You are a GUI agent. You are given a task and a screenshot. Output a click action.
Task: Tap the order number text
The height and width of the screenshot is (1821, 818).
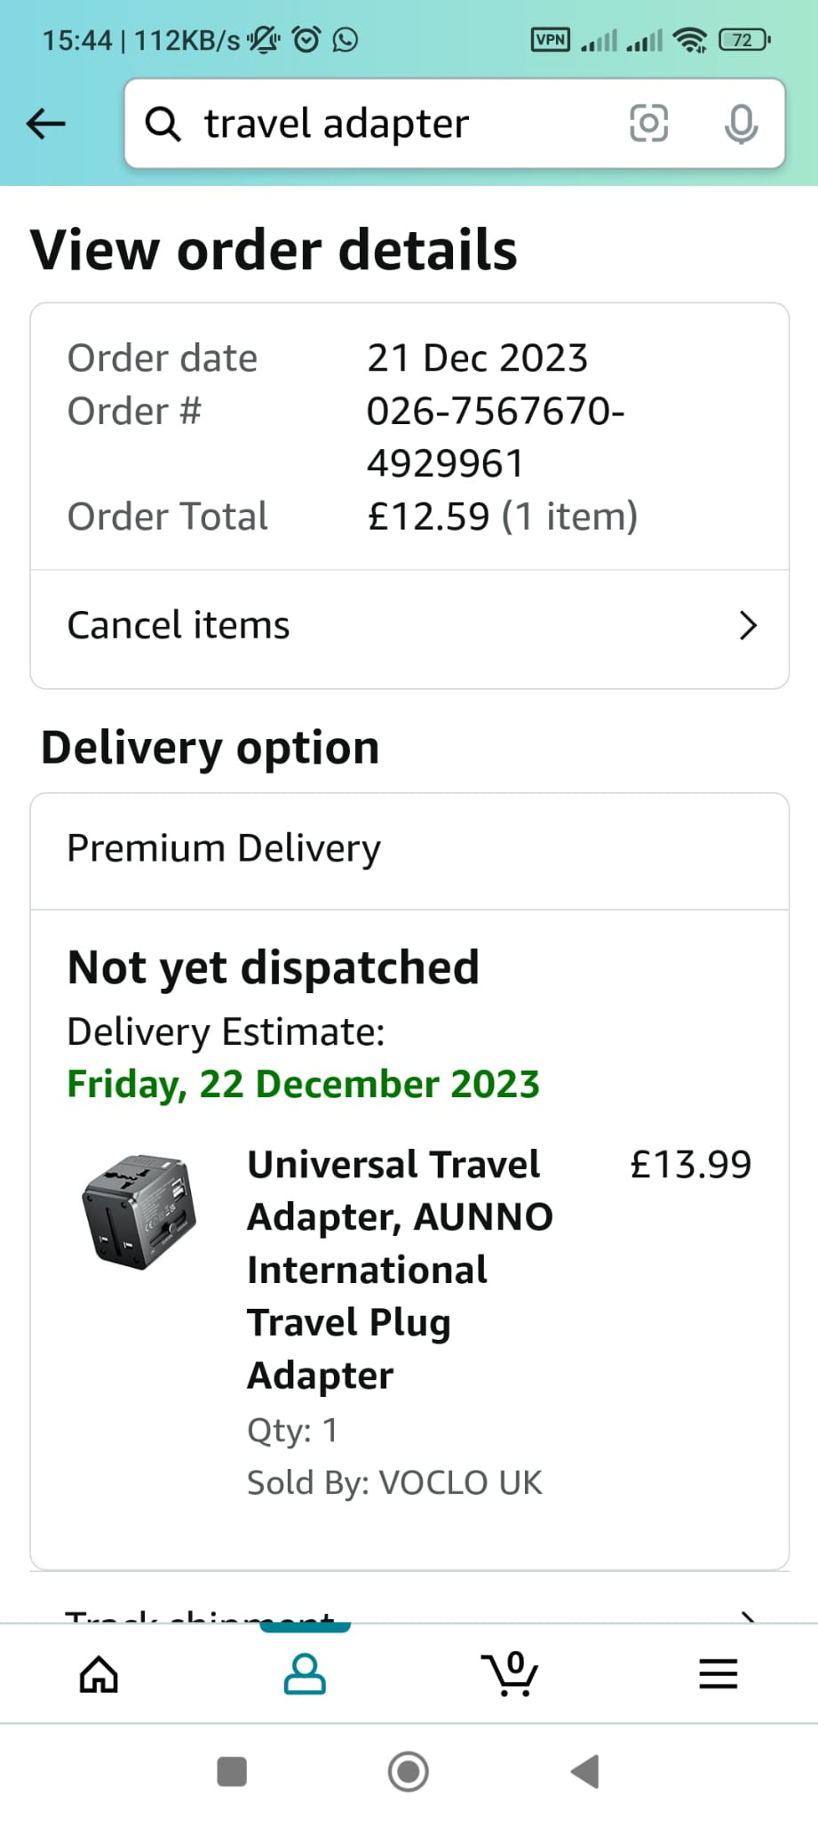click(496, 437)
